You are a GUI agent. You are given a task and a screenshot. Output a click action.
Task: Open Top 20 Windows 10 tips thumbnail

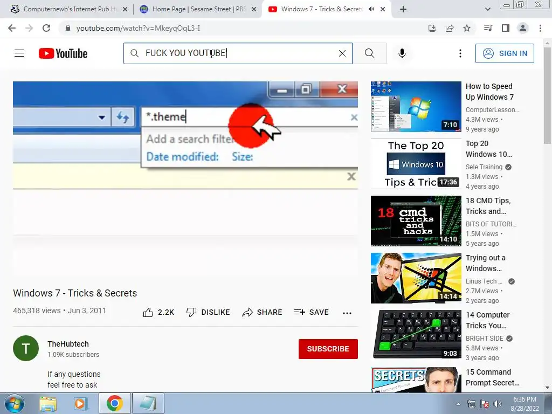click(416, 164)
